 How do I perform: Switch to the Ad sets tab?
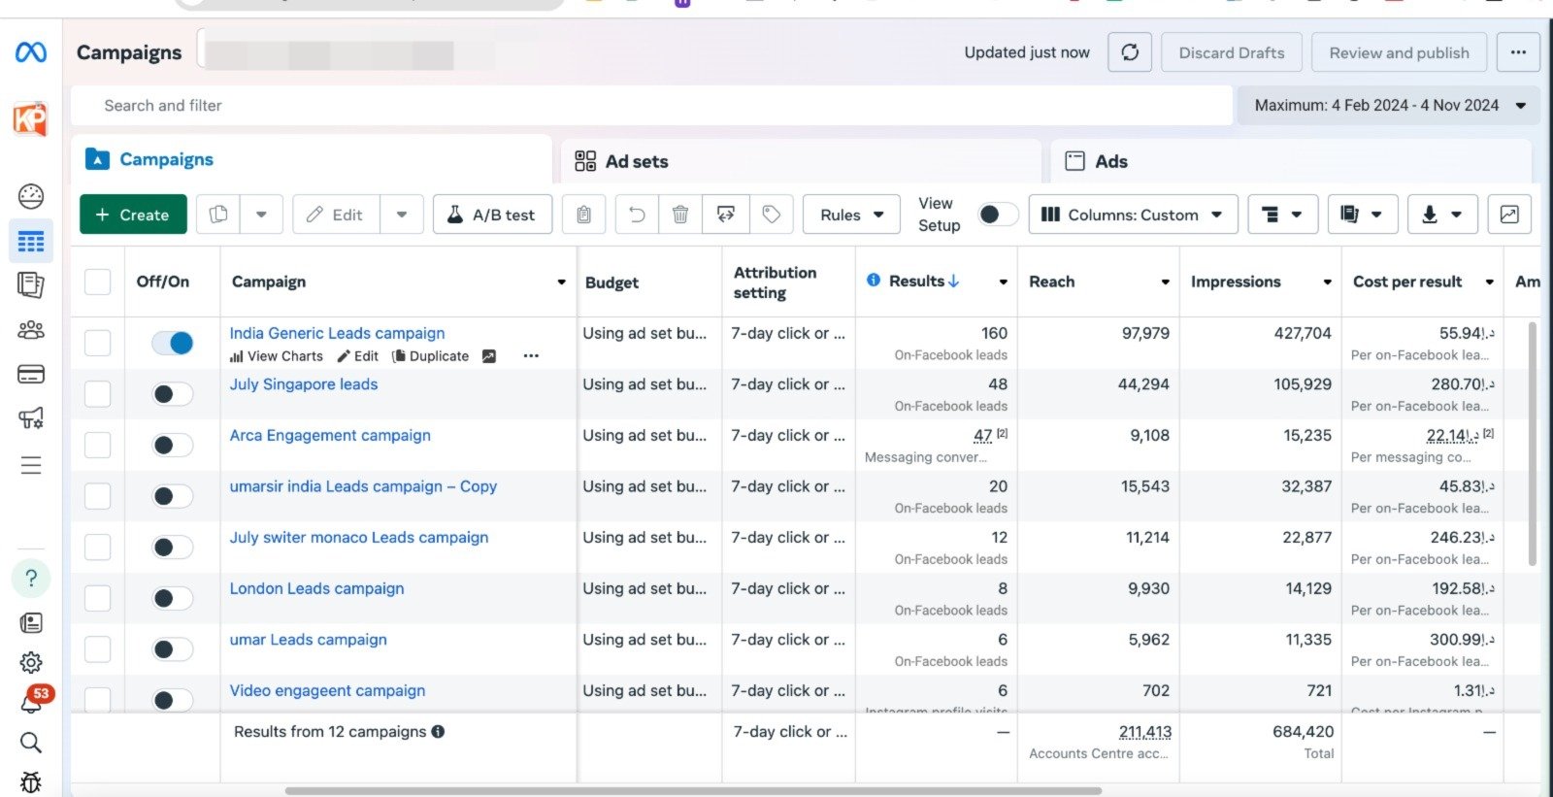click(x=636, y=161)
